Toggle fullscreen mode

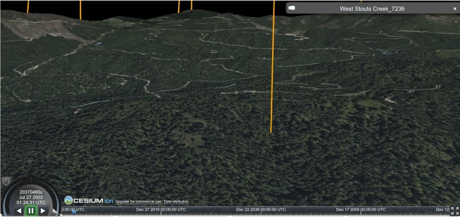[455, 211]
